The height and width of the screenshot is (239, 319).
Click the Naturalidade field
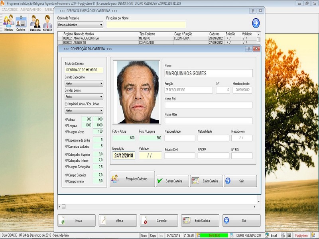[x=213, y=138]
